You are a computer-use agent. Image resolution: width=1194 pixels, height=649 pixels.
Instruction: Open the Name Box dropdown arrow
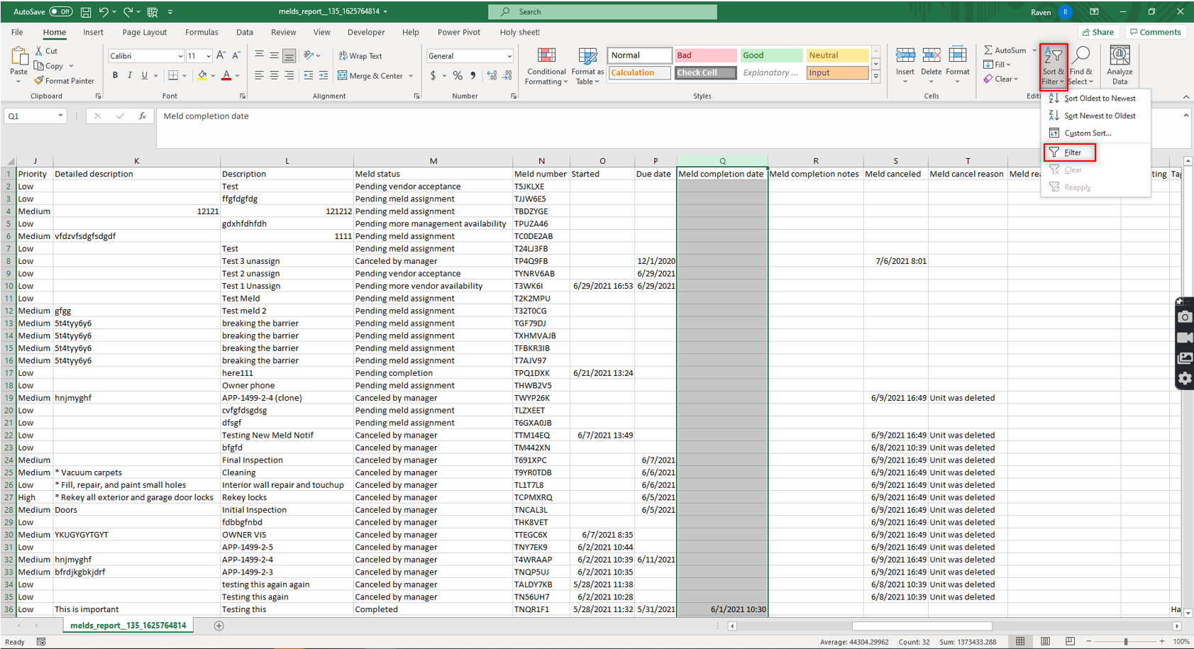pyautogui.click(x=60, y=116)
